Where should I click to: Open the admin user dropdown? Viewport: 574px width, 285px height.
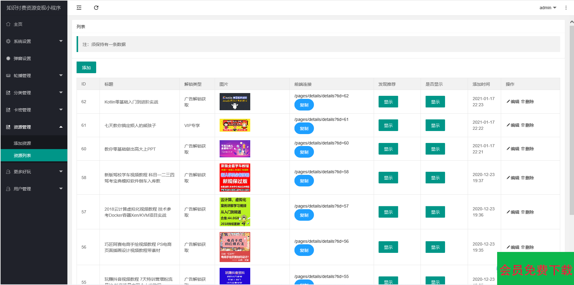[x=548, y=8]
